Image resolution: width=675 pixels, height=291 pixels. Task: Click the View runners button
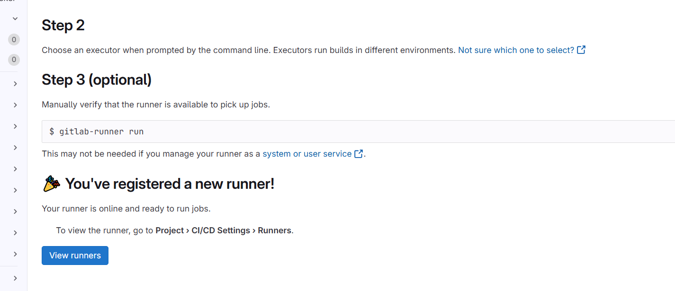pos(75,256)
